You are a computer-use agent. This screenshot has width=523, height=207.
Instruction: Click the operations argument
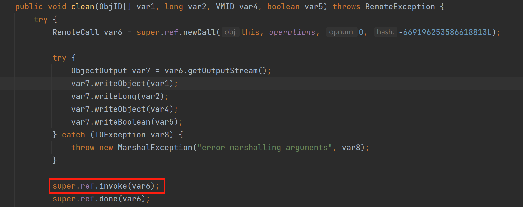(x=292, y=32)
